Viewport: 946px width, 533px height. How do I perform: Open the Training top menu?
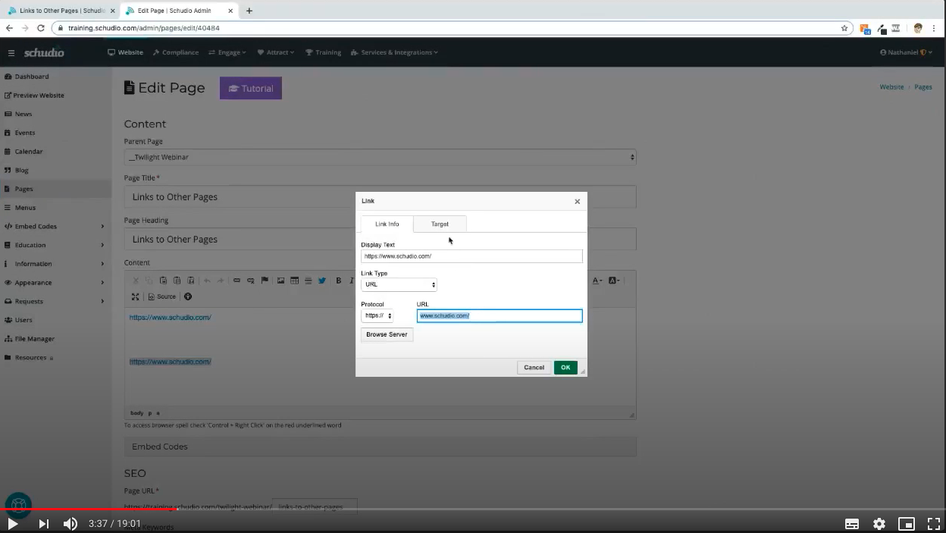(x=323, y=52)
